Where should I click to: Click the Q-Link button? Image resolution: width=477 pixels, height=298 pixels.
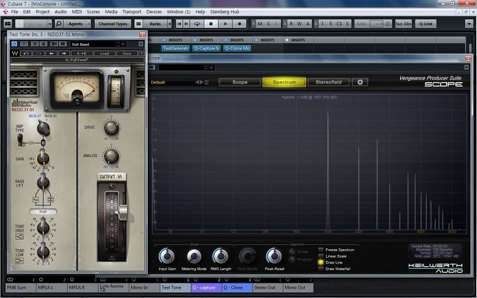coord(425,24)
